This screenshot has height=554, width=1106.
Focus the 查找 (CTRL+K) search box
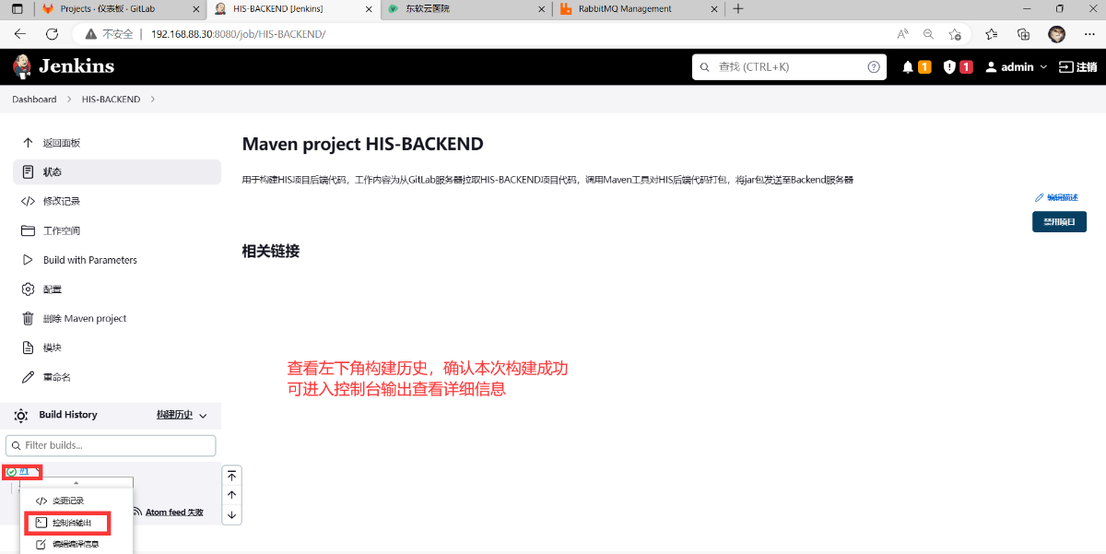click(x=789, y=67)
